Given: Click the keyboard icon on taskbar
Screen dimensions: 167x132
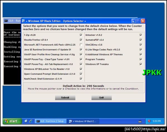Looking at the screenshot, I should tap(140, 121).
